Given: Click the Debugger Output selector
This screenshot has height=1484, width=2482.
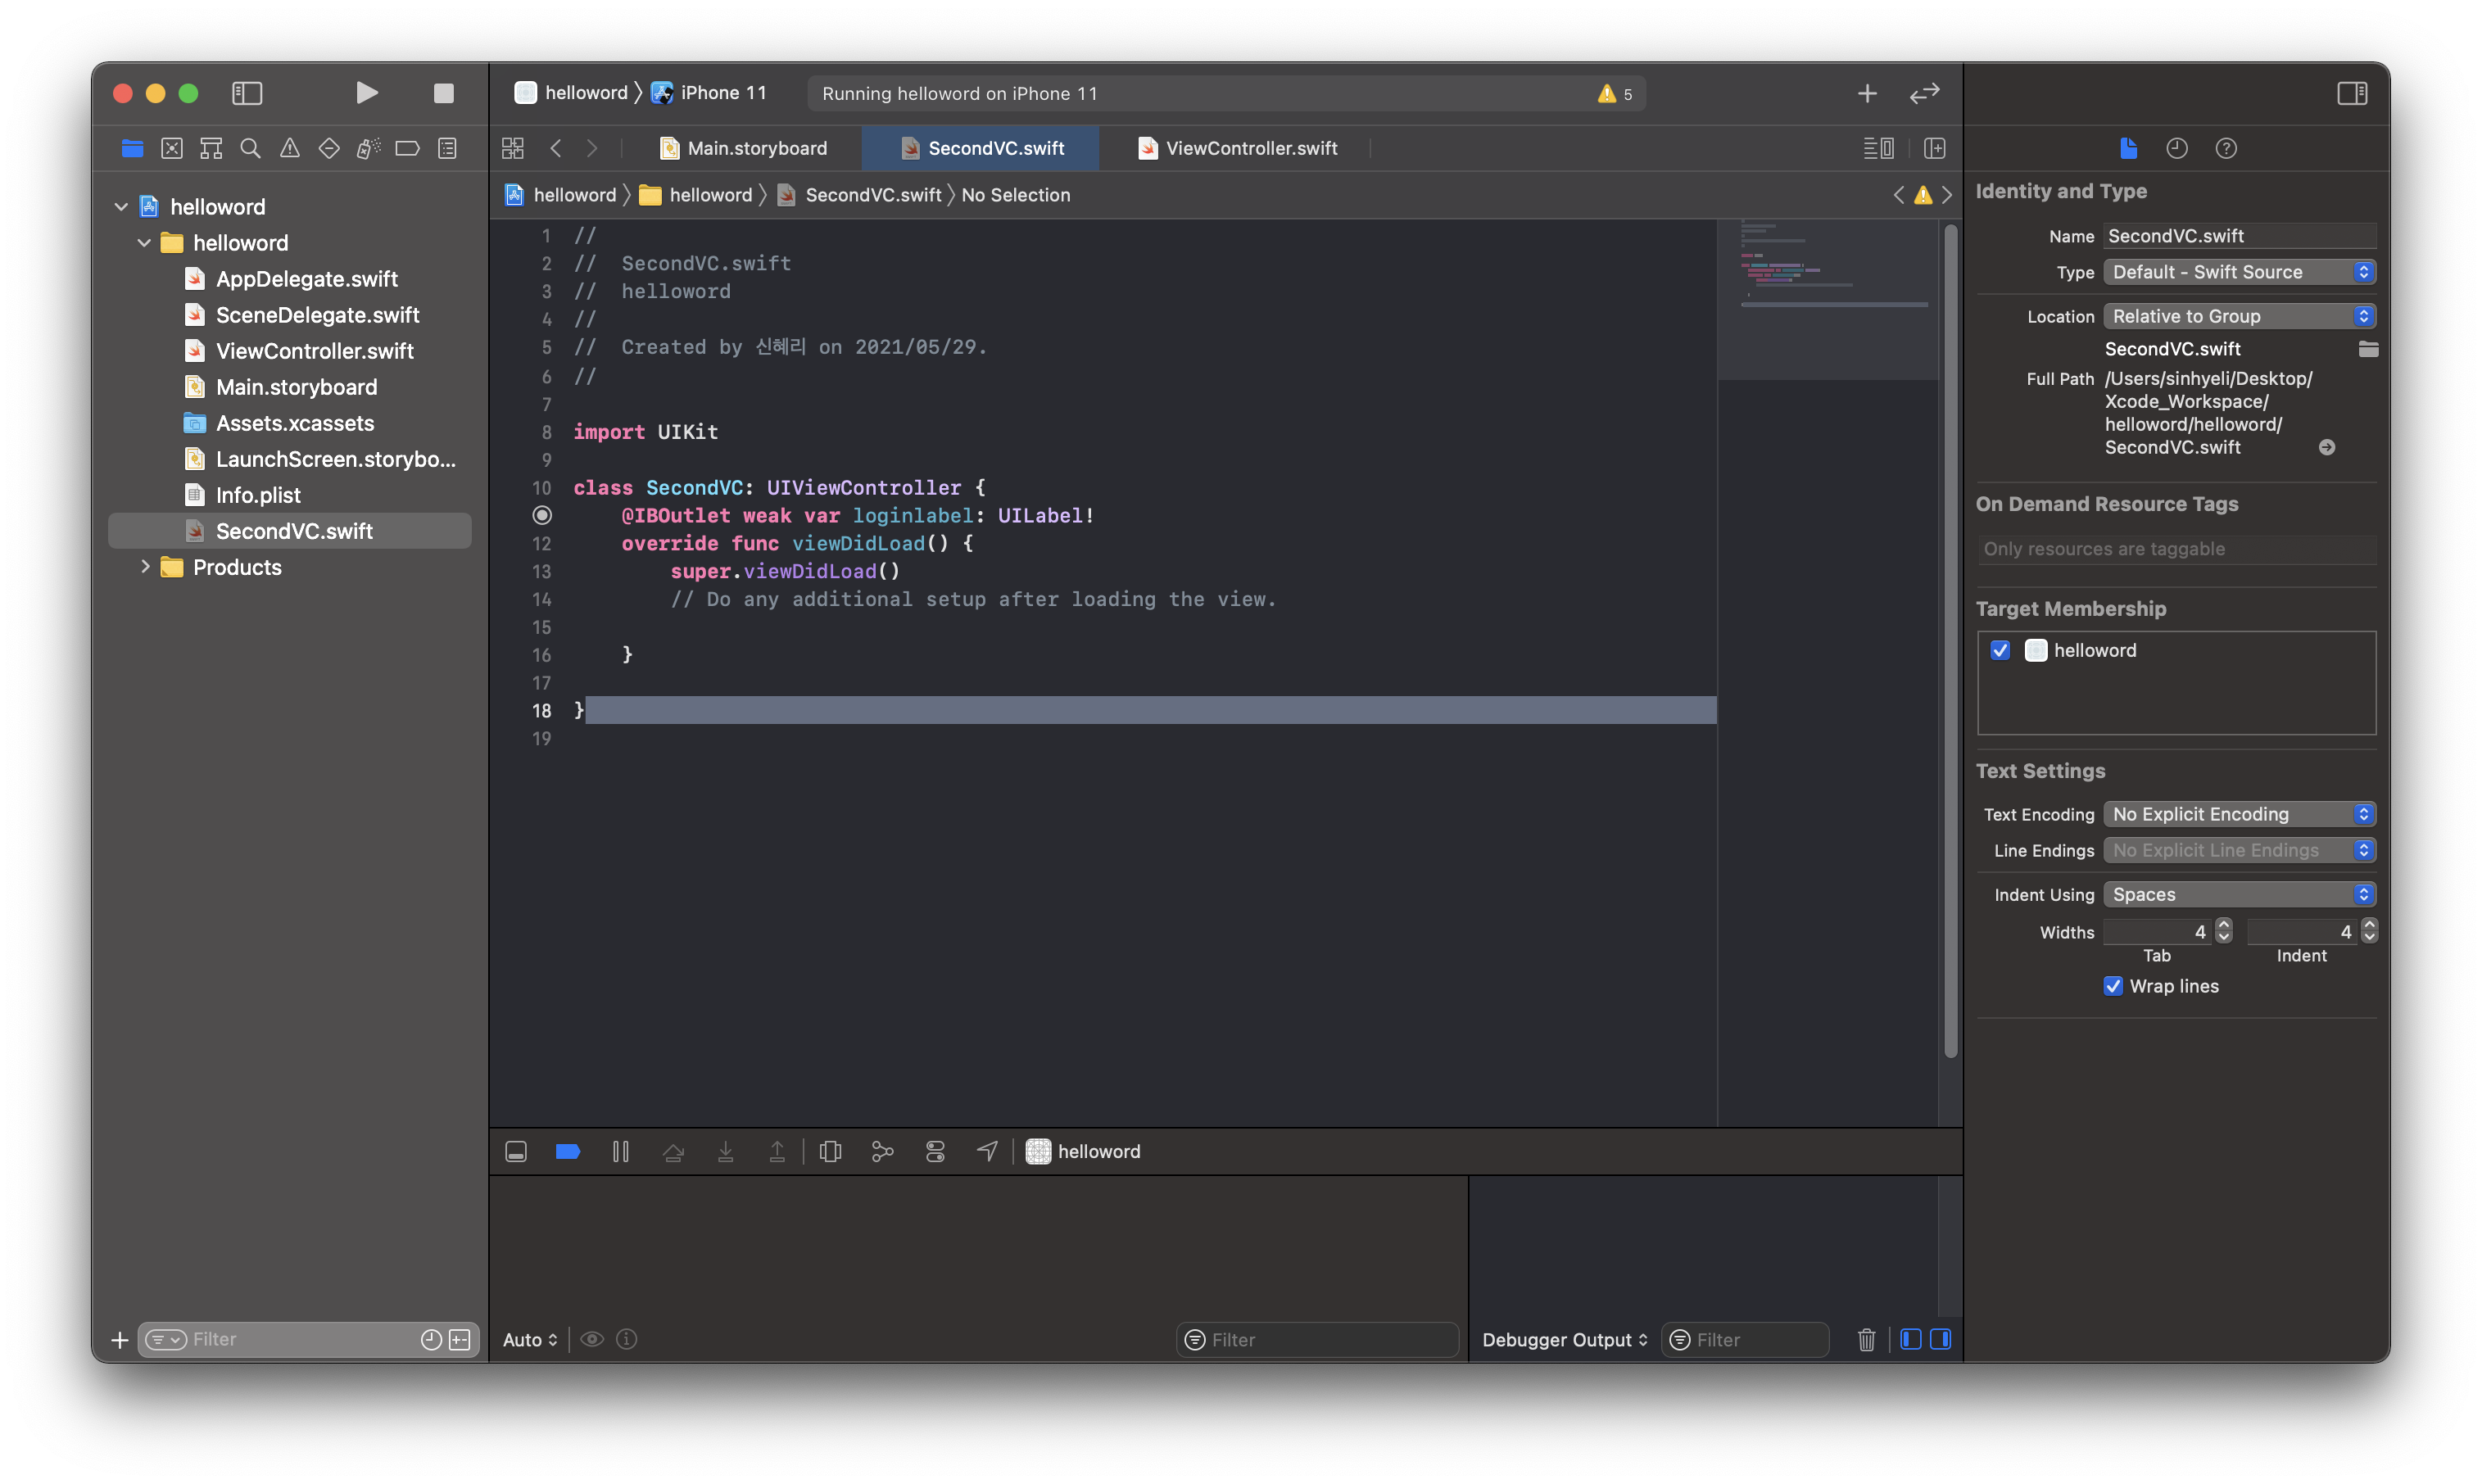Looking at the screenshot, I should (x=1564, y=1339).
